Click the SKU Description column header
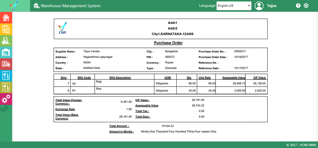 tap(120, 78)
